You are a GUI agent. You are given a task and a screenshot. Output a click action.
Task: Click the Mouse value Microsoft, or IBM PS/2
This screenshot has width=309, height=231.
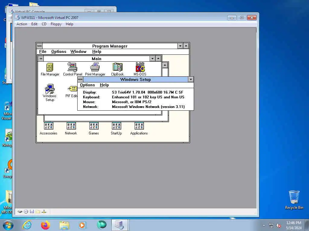132,102
